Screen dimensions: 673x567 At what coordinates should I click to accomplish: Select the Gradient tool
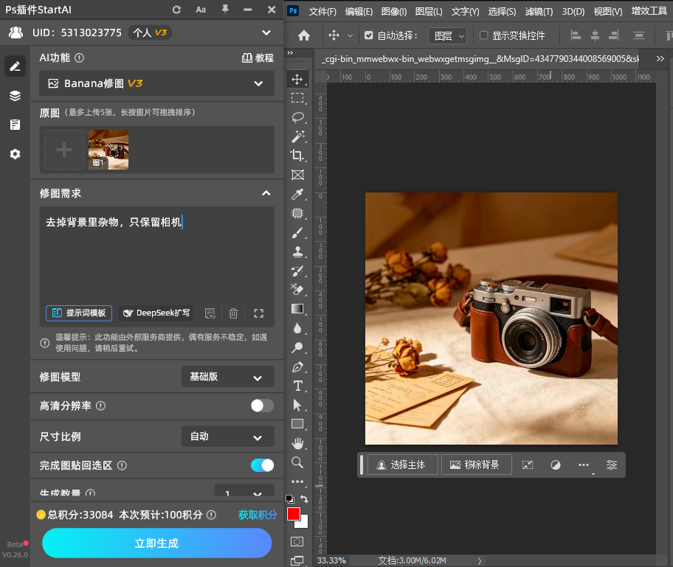click(297, 309)
